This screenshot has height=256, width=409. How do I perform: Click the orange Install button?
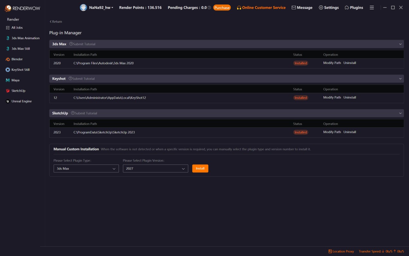[200, 169]
